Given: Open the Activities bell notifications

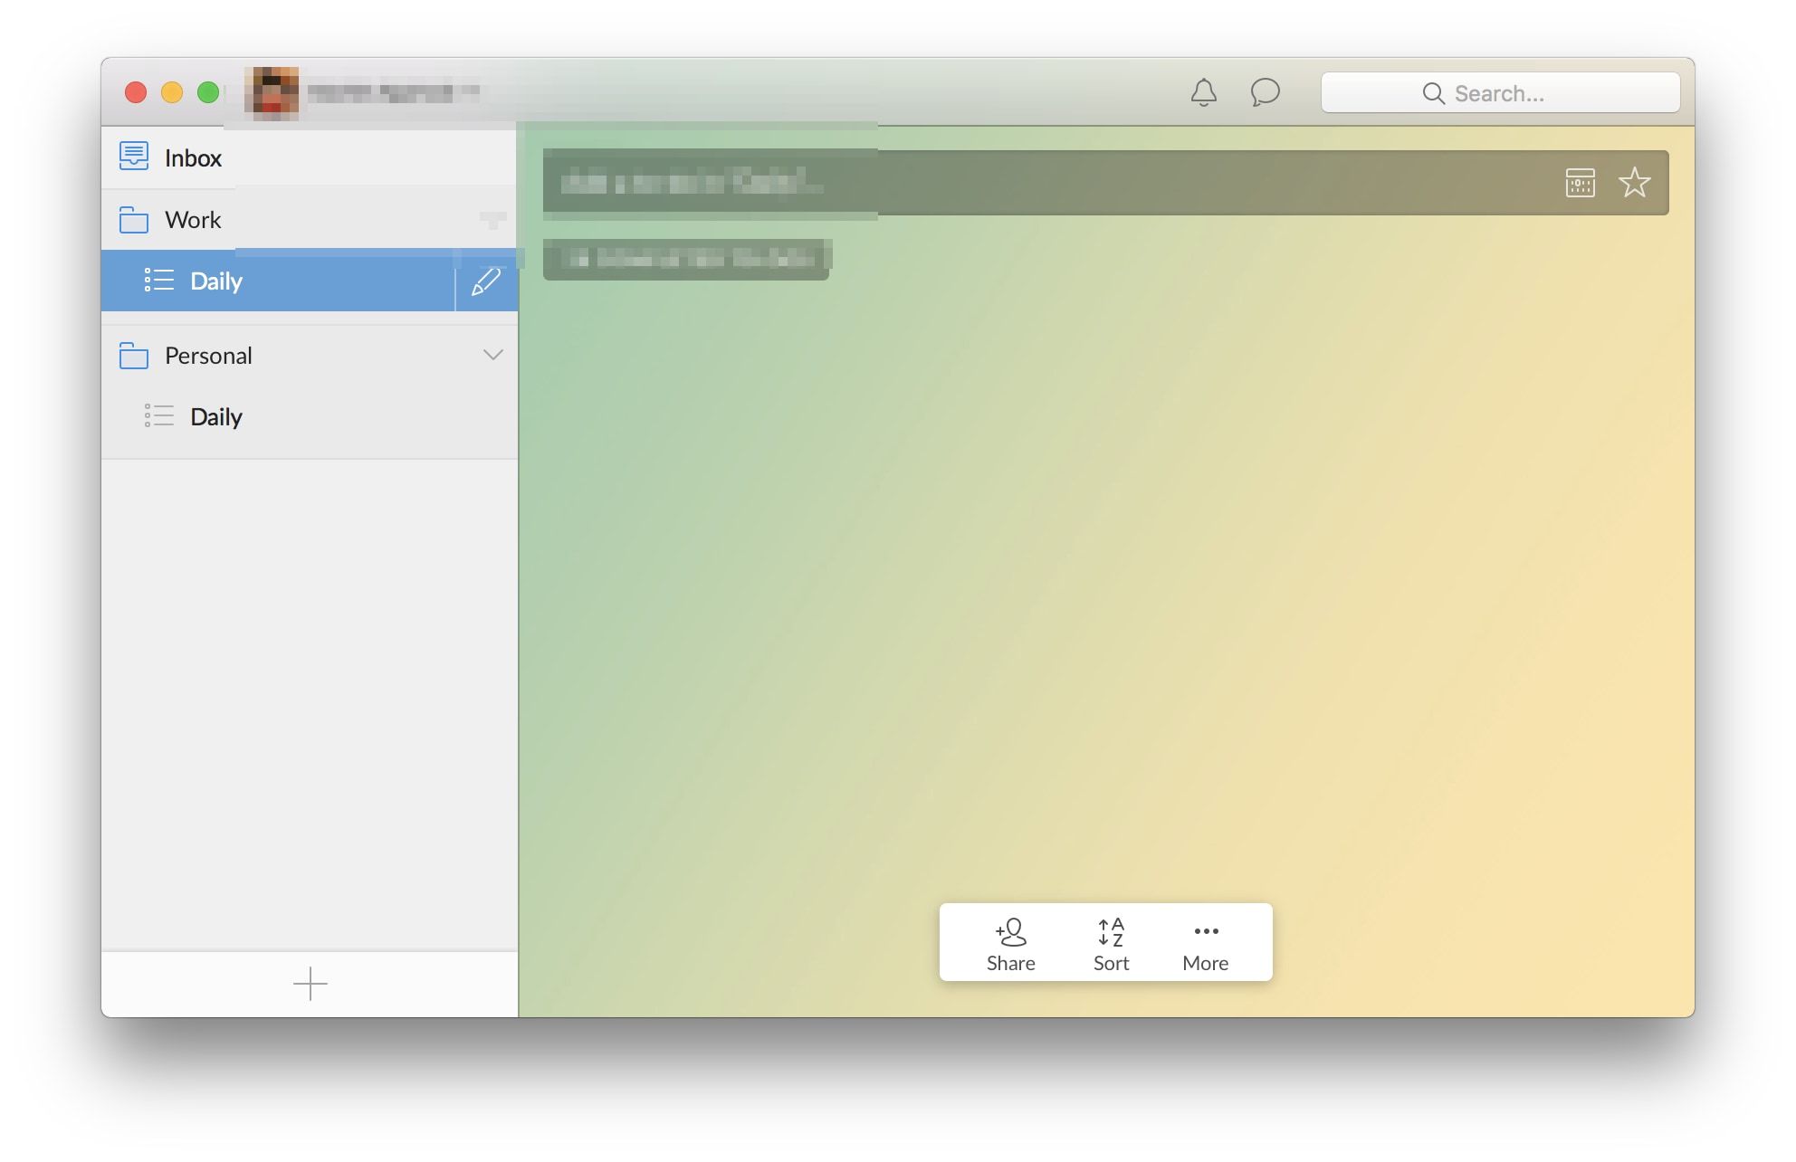Looking at the screenshot, I should tap(1203, 92).
